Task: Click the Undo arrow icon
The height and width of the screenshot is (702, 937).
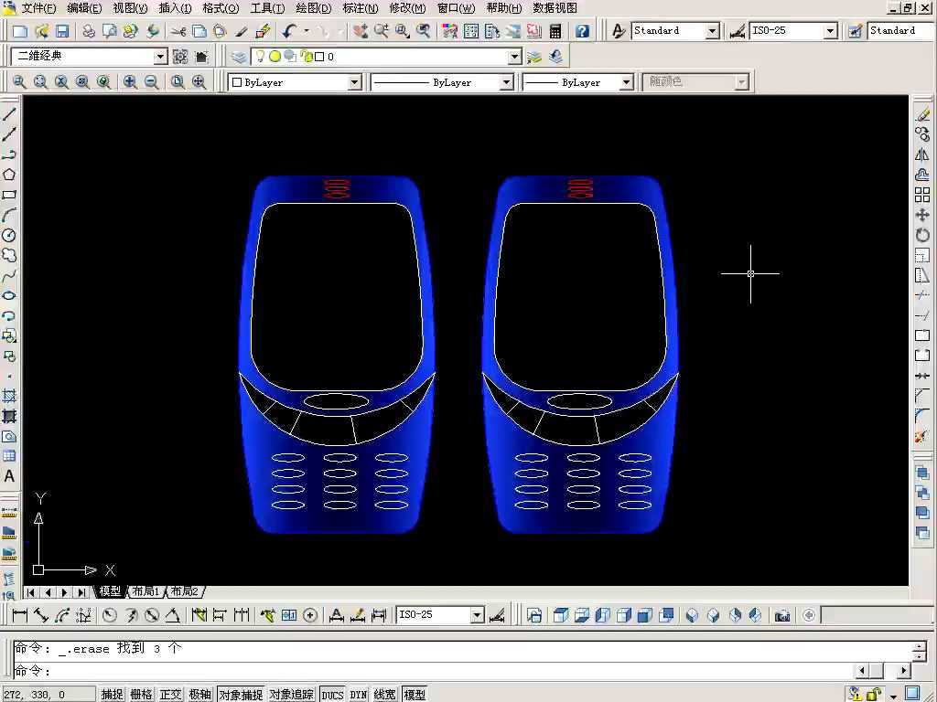Action: (x=290, y=31)
